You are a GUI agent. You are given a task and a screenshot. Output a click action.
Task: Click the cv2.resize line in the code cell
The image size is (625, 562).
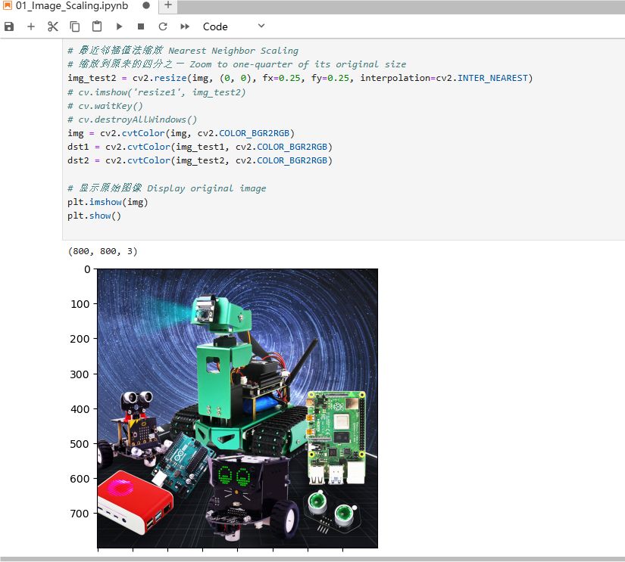click(x=300, y=78)
